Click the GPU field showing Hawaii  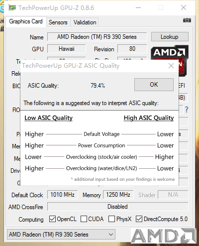(x=67, y=49)
